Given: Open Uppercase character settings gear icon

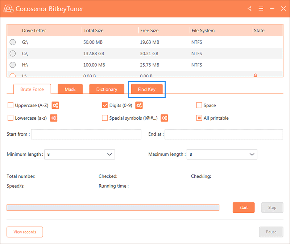Looking at the screenshot, I should point(55,105).
